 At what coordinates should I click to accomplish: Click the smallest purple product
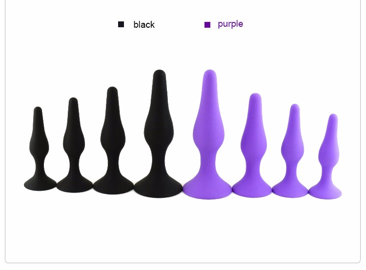point(326,156)
